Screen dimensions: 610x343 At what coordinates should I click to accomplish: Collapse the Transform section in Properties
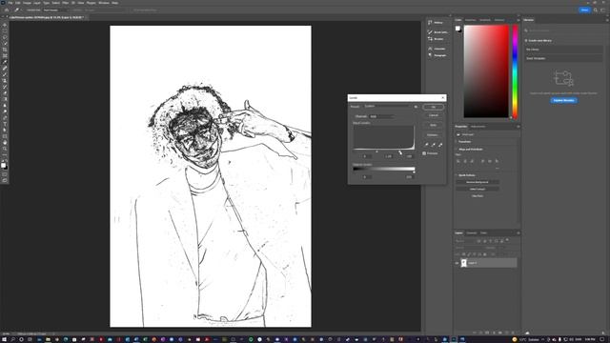pos(457,142)
